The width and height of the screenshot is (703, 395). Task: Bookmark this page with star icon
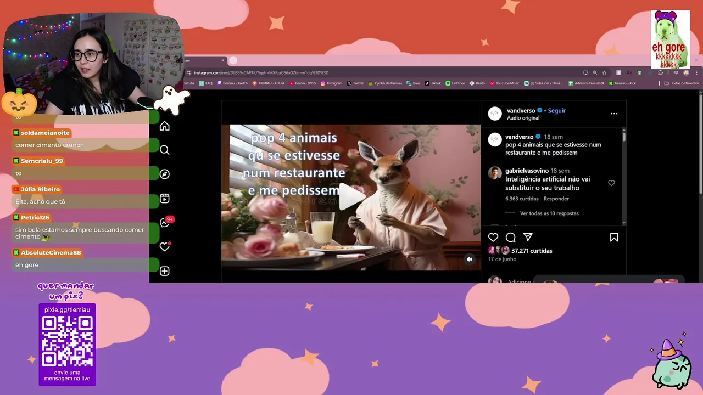point(604,72)
